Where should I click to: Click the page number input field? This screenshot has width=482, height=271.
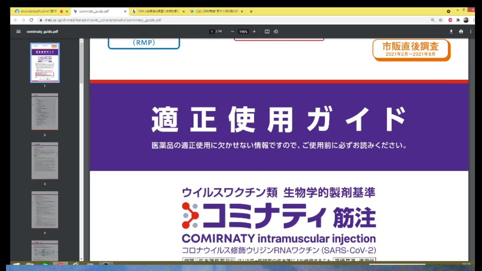[x=212, y=31]
